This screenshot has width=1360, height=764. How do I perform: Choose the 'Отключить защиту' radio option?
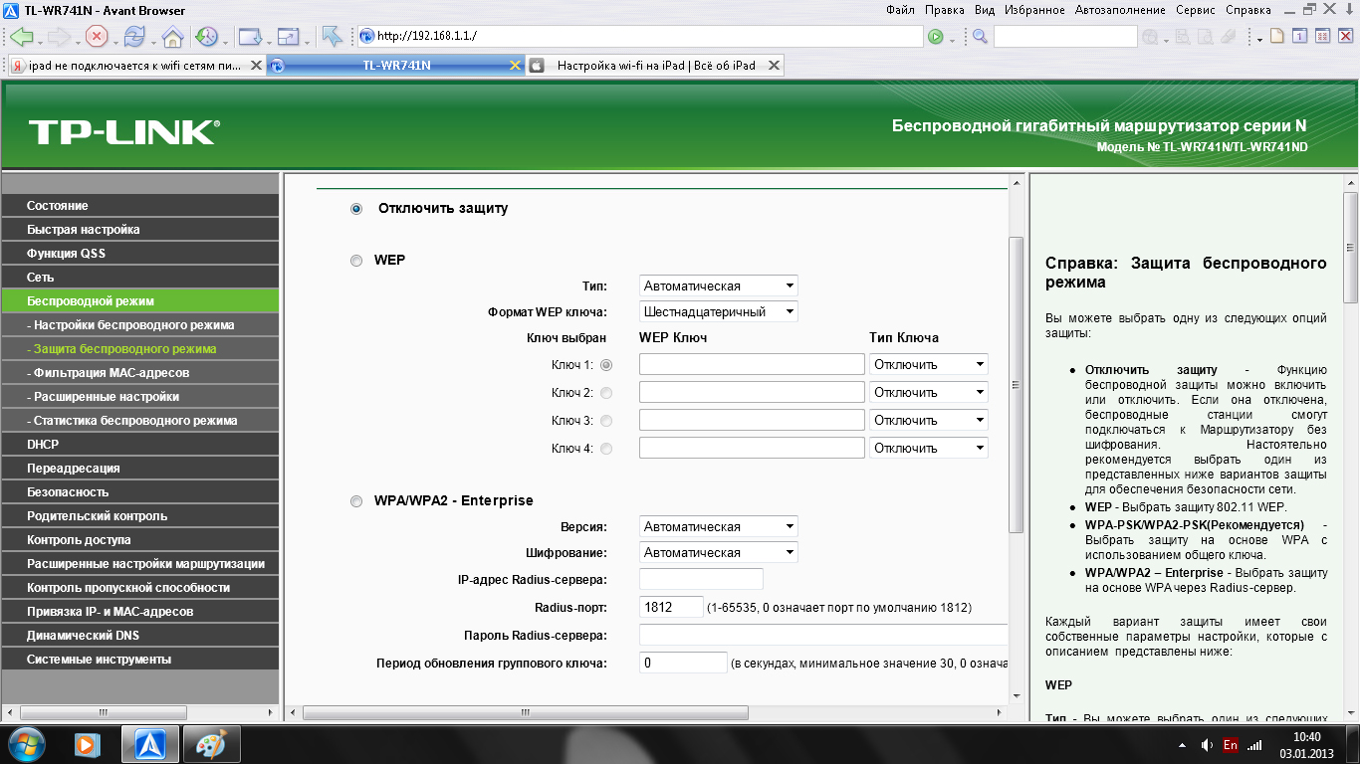pyautogui.click(x=356, y=209)
